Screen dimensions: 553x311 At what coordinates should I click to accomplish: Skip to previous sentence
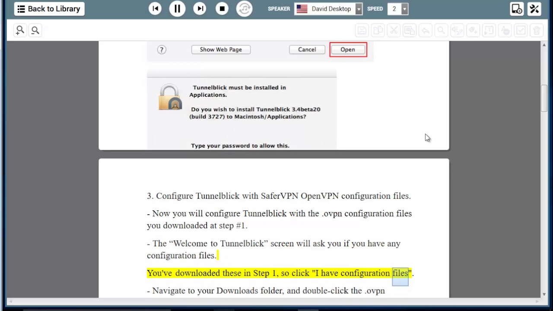155,9
